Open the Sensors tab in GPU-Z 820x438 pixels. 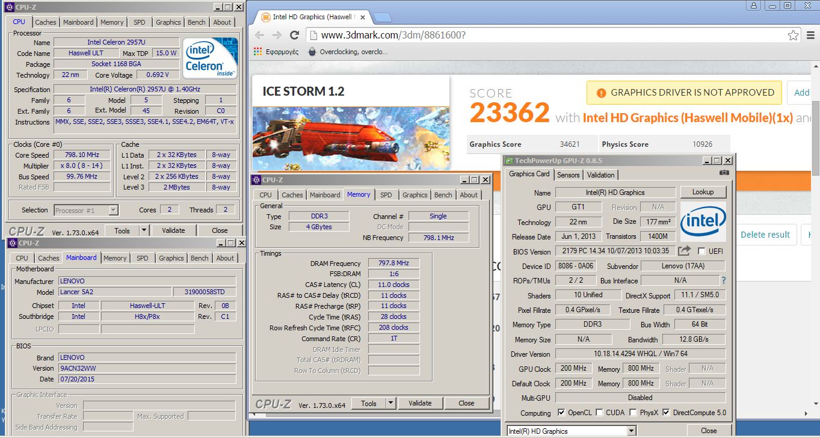pos(568,175)
